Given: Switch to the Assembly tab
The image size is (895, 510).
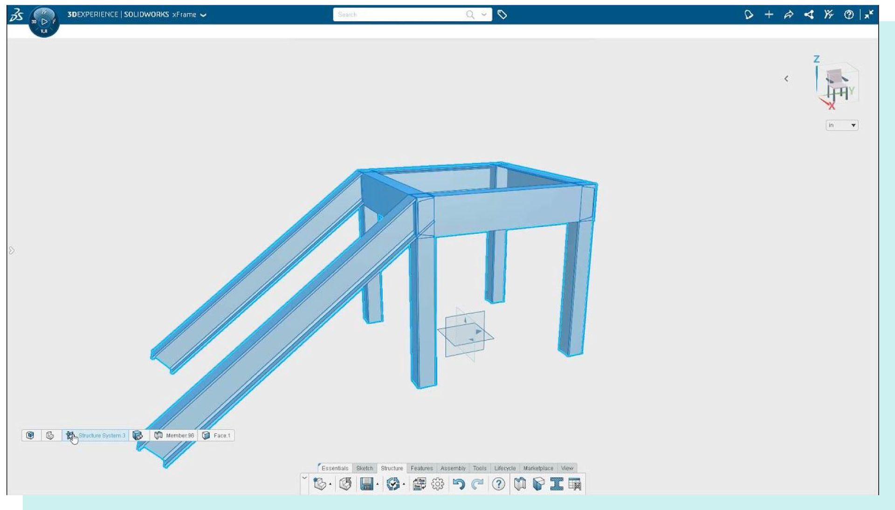Looking at the screenshot, I should 453,468.
